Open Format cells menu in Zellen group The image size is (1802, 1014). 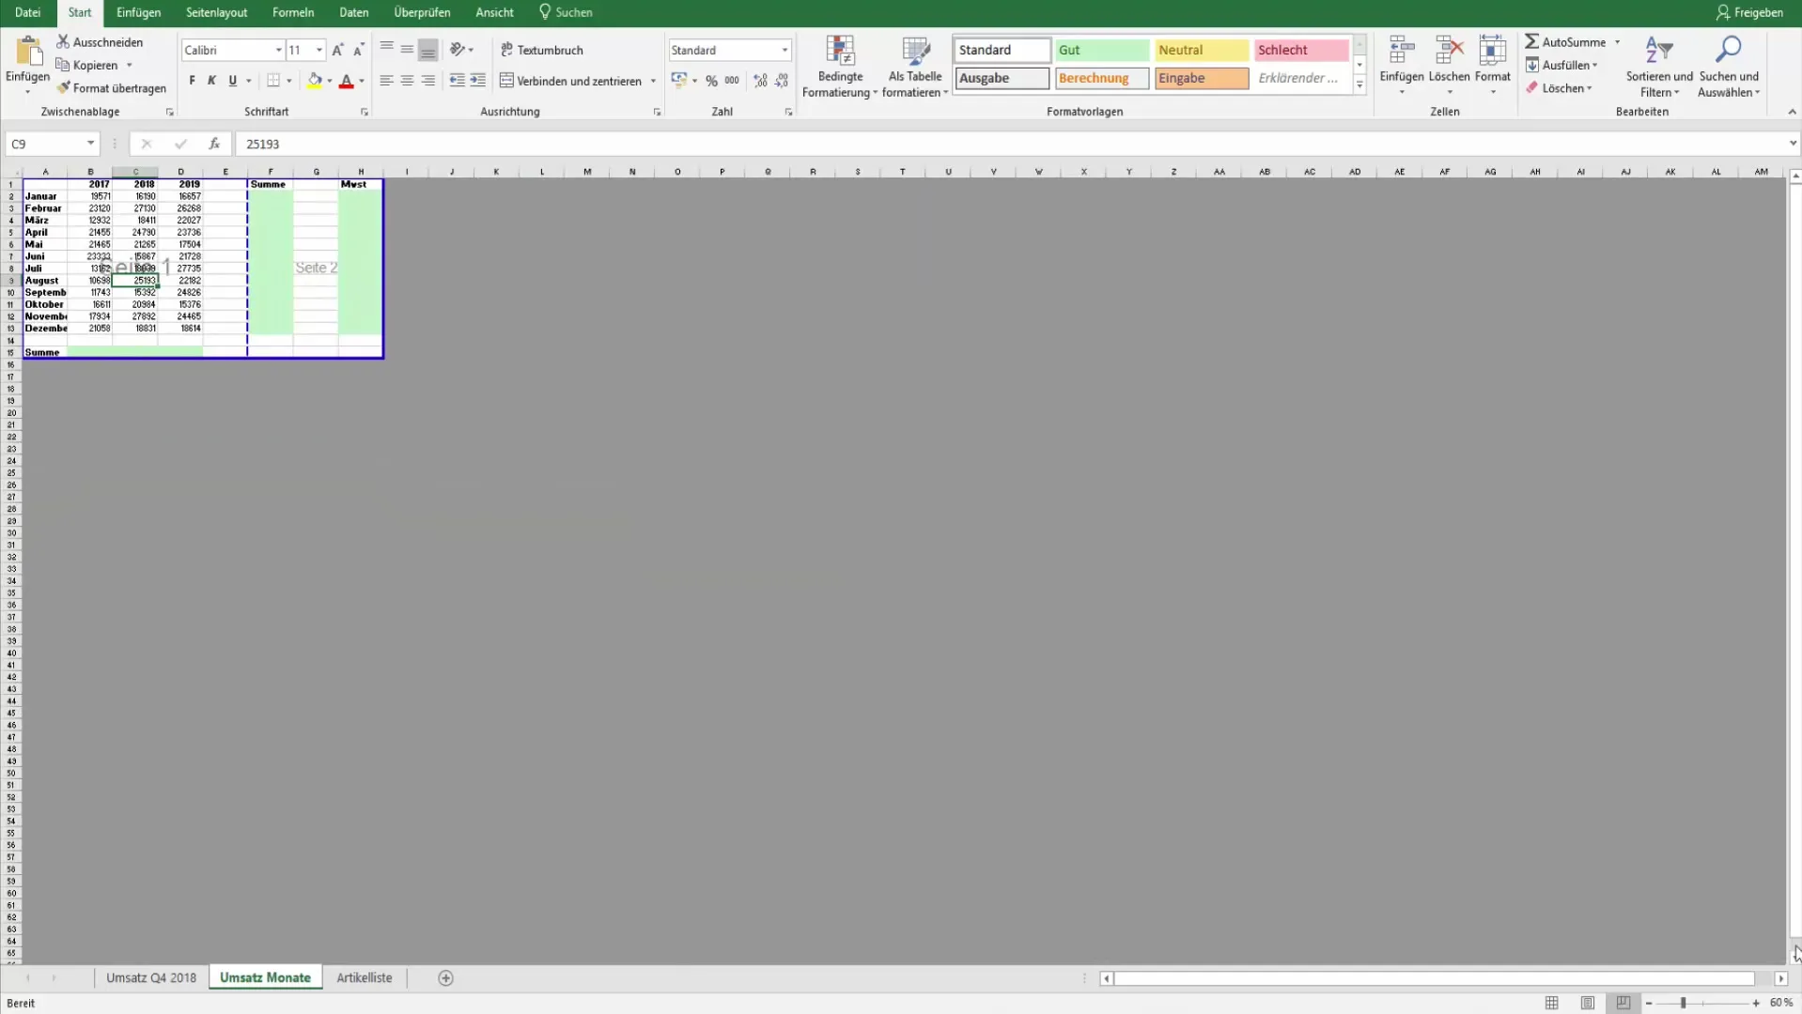pyautogui.click(x=1492, y=66)
